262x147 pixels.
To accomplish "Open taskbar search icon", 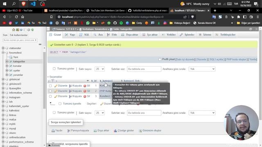I will pos(14,4).
